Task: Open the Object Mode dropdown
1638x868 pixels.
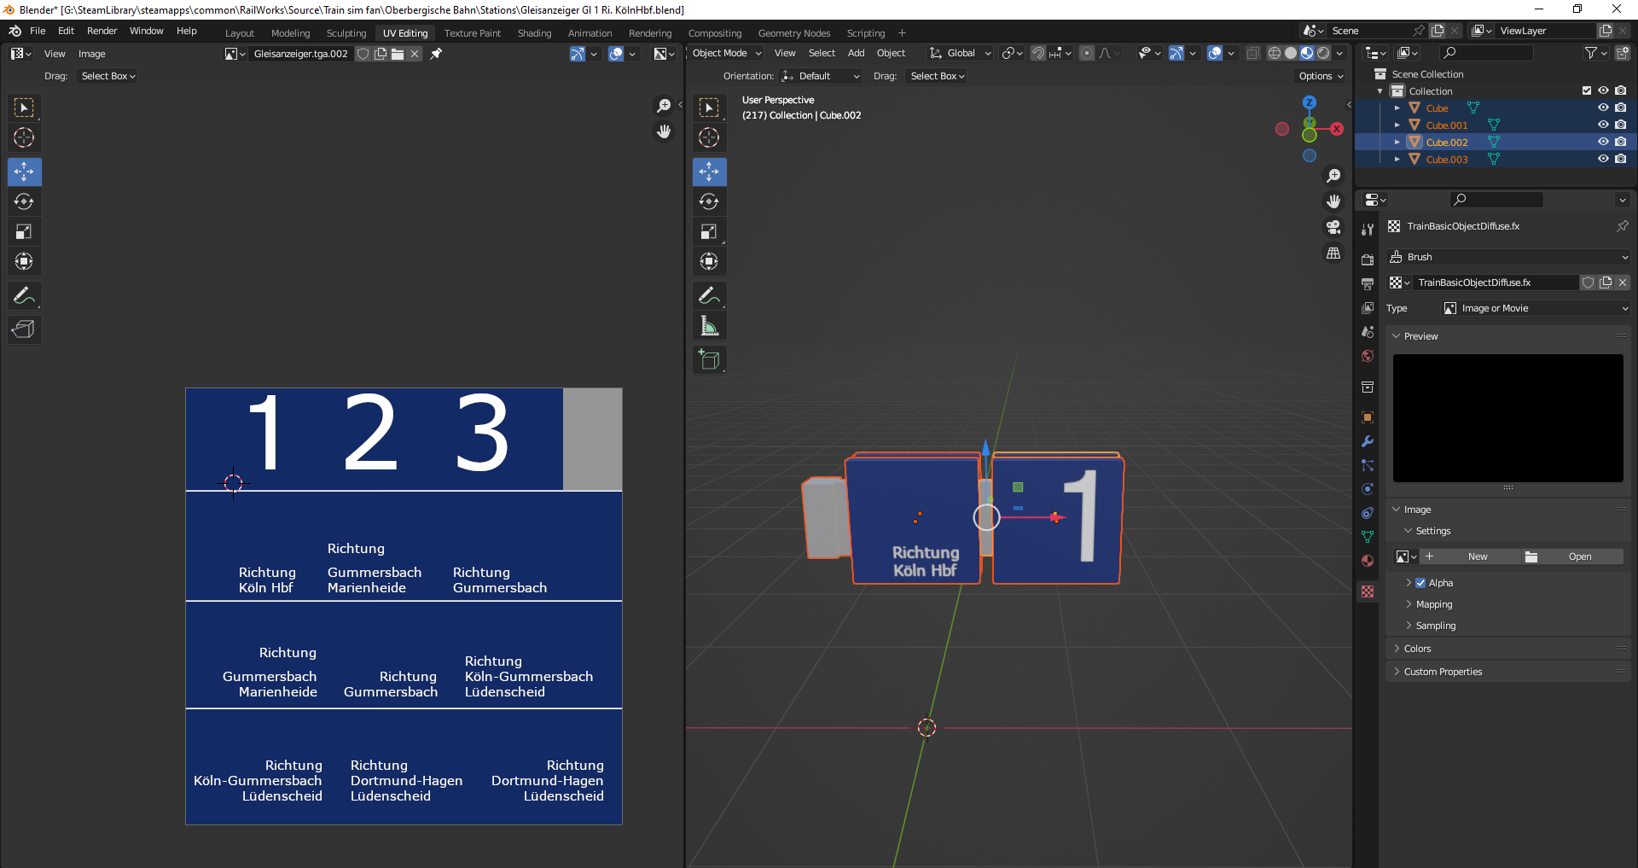Action: (x=726, y=53)
